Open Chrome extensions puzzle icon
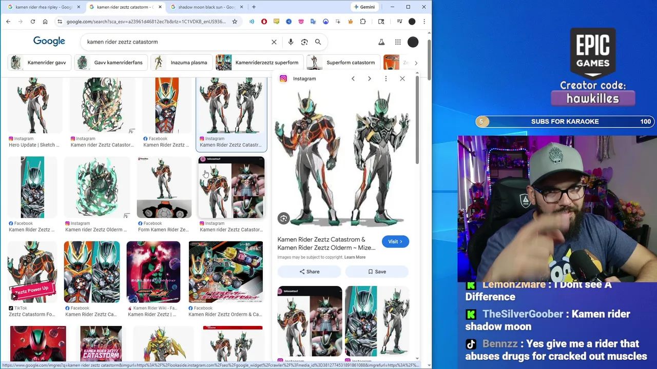The width and height of the screenshot is (657, 369). click(363, 22)
